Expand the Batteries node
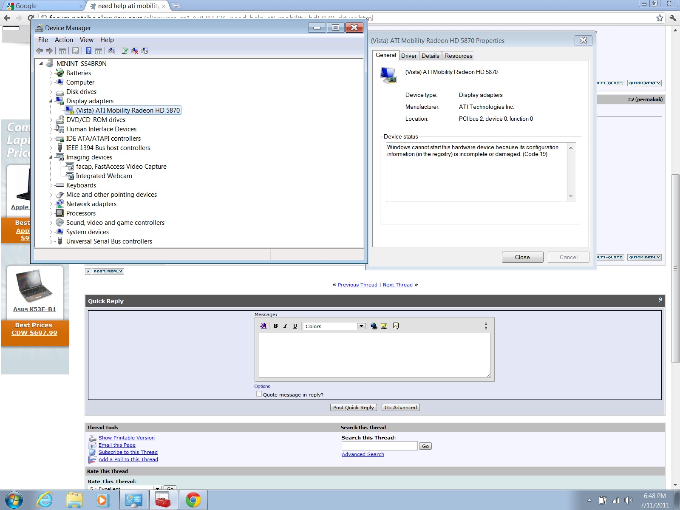 pos(51,73)
